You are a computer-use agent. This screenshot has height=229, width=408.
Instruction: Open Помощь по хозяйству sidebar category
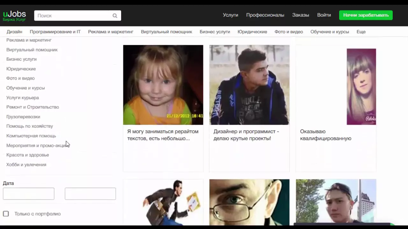pyautogui.click(x=30, y=126)
